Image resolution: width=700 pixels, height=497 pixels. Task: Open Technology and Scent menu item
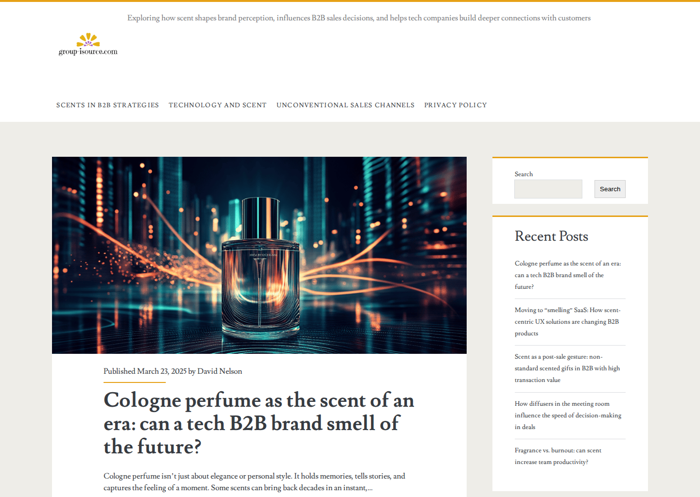(218, 105)
